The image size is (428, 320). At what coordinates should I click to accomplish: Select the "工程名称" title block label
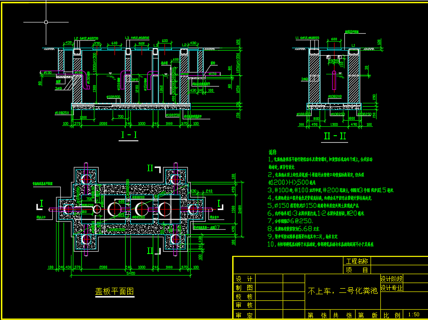click(357, 261)
